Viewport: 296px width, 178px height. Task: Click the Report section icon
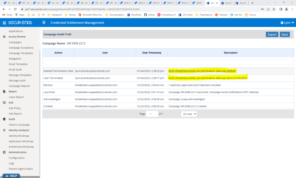[x=4, y=91]
